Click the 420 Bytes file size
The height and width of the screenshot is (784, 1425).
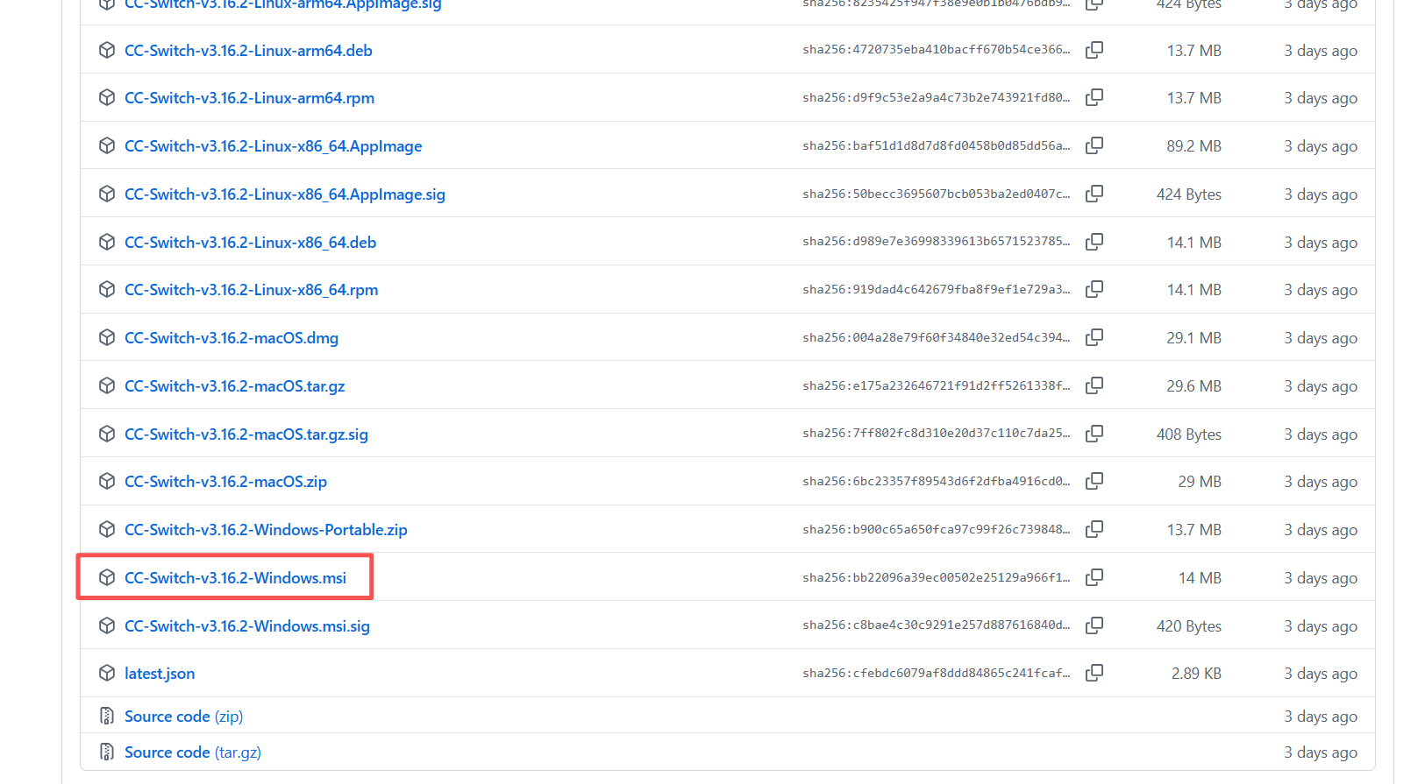pos(1189,626)
